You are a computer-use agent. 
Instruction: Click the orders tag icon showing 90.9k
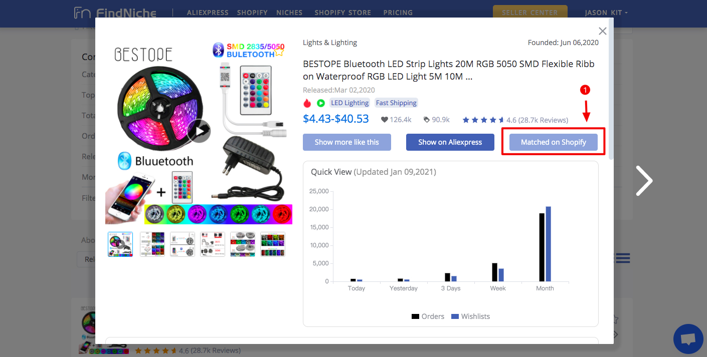coord(426,119)
